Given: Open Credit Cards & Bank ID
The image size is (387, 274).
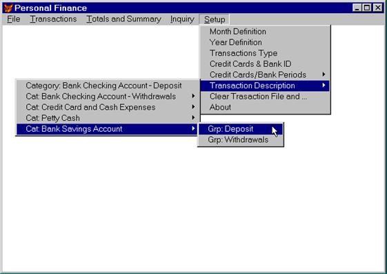Looking at the screenshot, I should pos(266,64).
